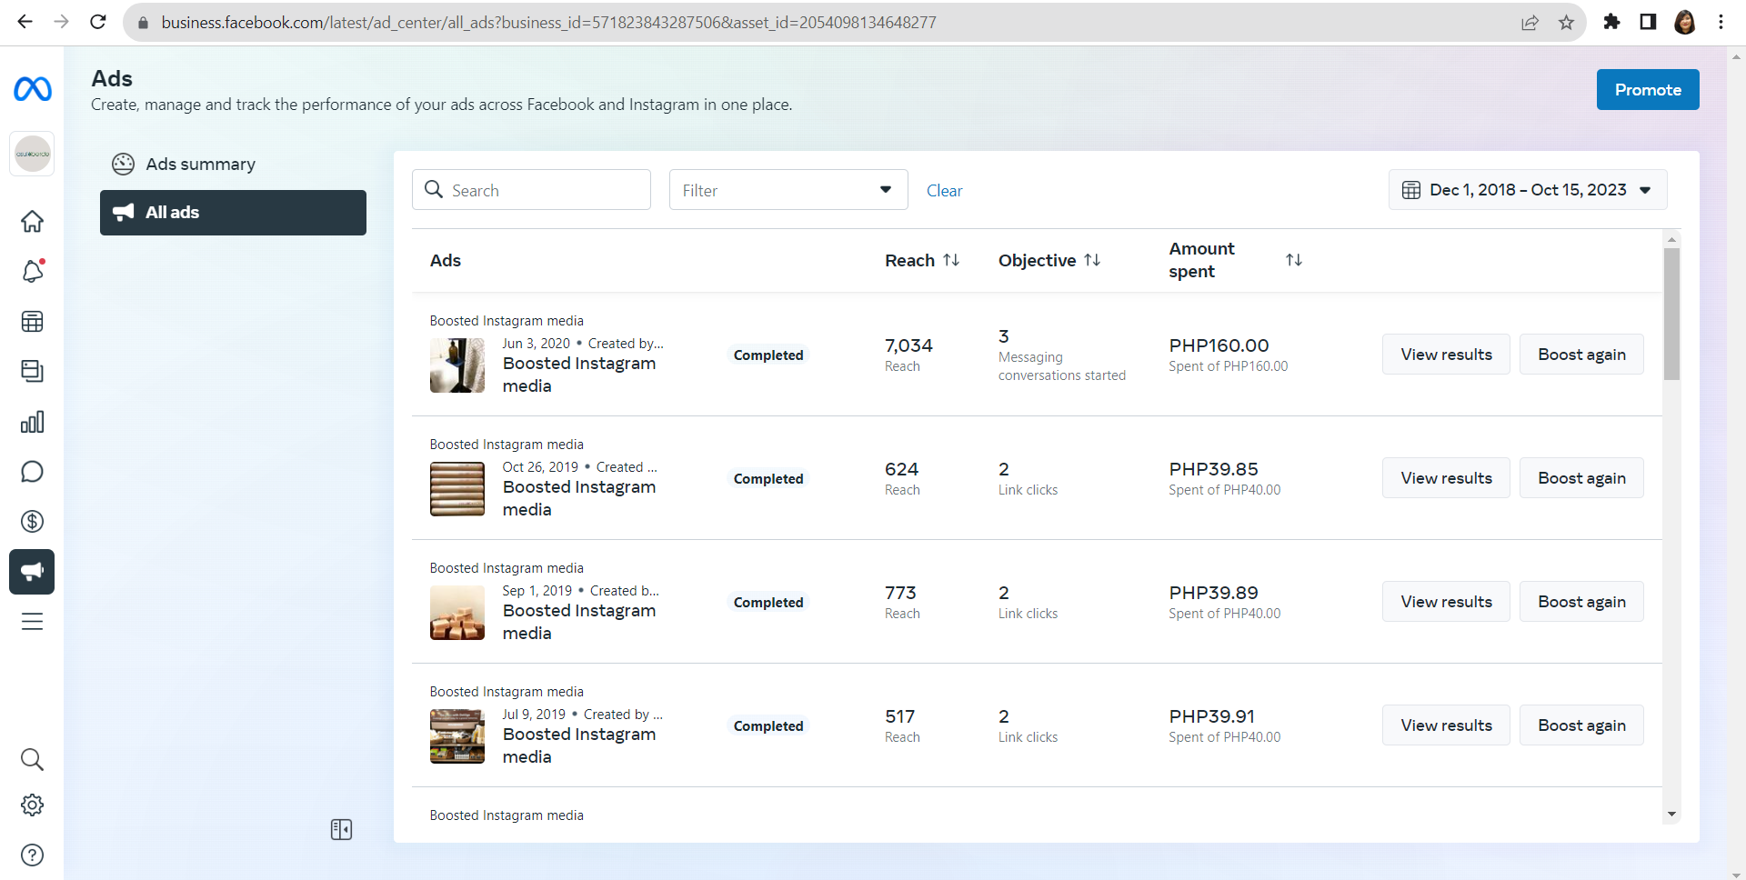Boost again the Jun 3, 2020 ad
1746x880 pixels.
[1581, 355]
